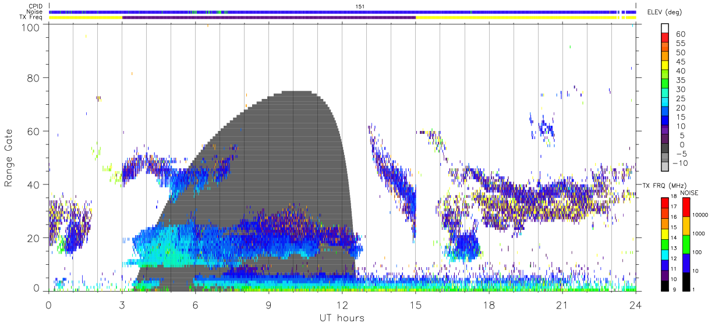The height and width of the screenshot is (330, 715).
Task: Click the white swatch atop the ELEV colorbar
Action: pyautogui.click(x=664, y=29)
